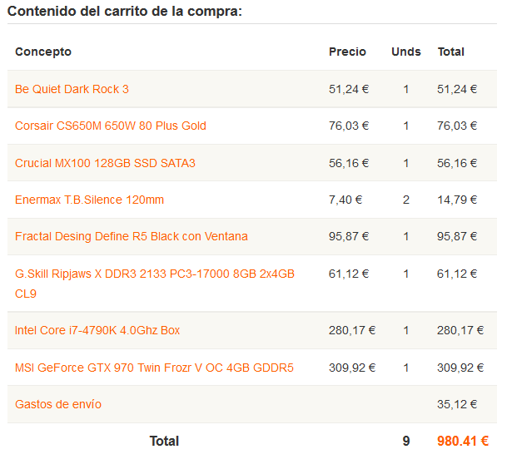Screen dimensions: 507x469
Task: Click the Concepto column header
Action: click(43, 52)
